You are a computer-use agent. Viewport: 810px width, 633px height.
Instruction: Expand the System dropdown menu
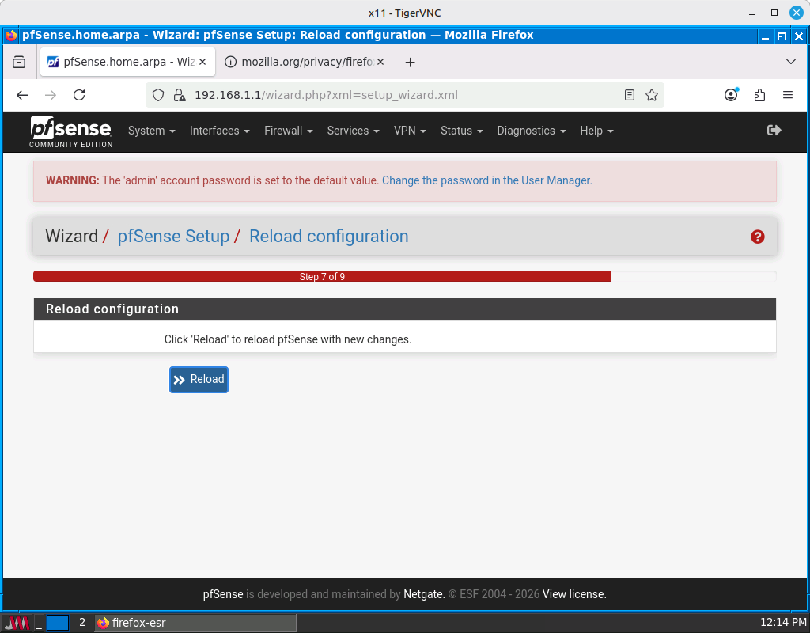151,131
